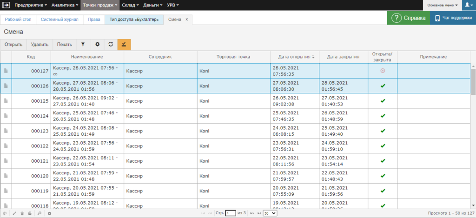Go to next page using pager arrow
The height and width of the screenshot is (218, 476).
(x=252, y=213)
